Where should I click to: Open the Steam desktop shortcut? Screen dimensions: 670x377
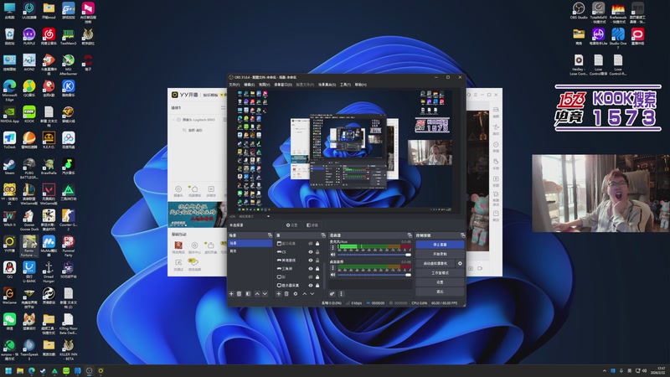pyautogui.click(x=9, y=166)
